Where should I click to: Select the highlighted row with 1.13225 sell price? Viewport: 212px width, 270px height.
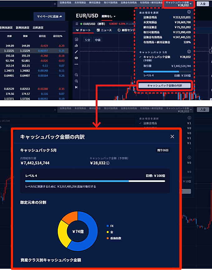(x=34, y=51)
